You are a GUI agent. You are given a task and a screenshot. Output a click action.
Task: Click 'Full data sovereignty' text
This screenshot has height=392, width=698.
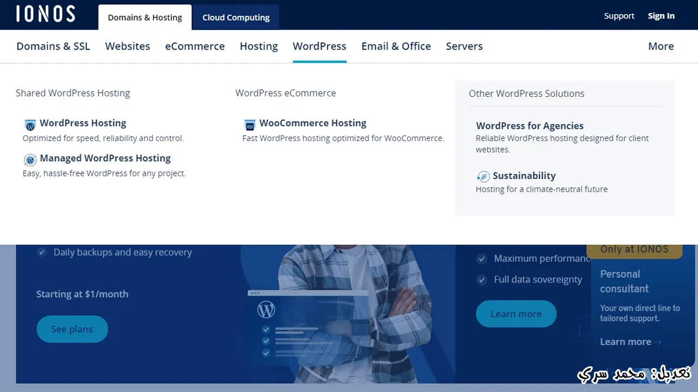click(x=538, y=279)
